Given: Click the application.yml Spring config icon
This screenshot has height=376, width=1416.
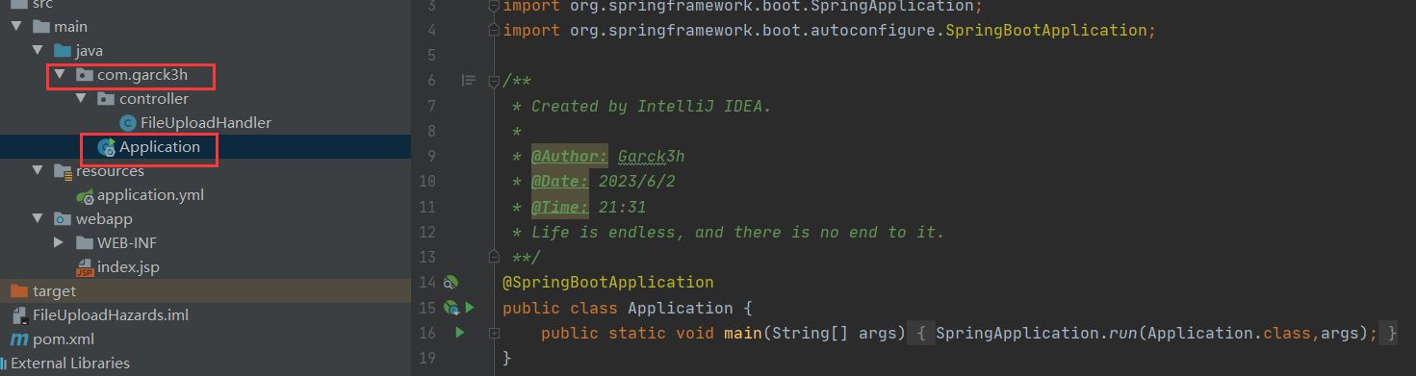Looking at the screenshot, I should click(x=85, y=195).
